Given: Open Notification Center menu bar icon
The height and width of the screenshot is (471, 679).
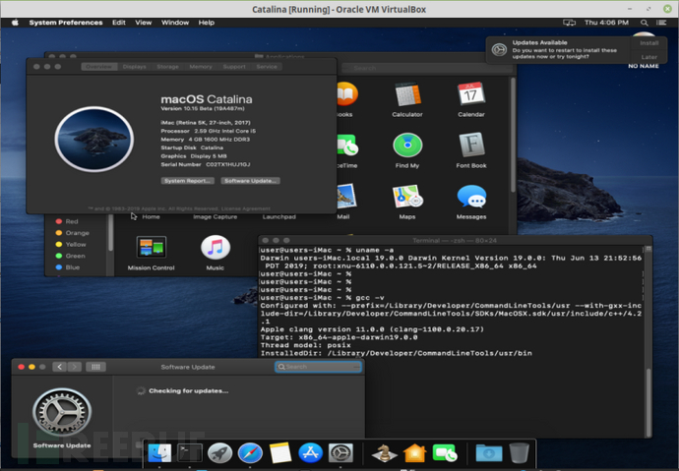Looking at the screenshot, I should (661, 23).
